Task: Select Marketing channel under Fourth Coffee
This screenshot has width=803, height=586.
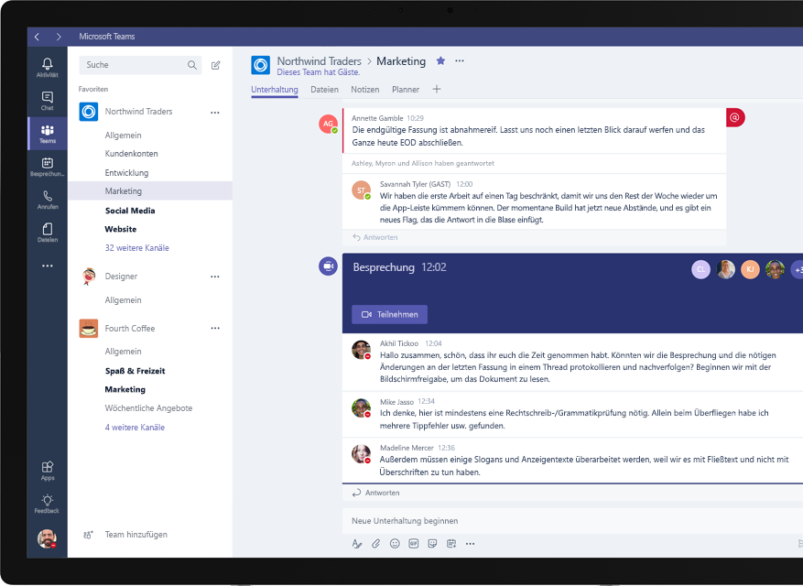Action: 125,389
